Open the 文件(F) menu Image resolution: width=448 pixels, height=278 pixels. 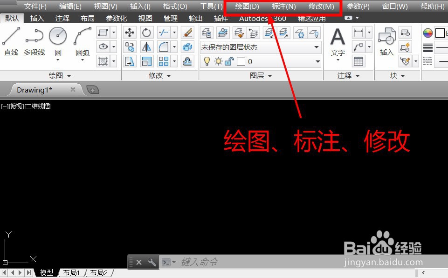(x=35, y=6)
